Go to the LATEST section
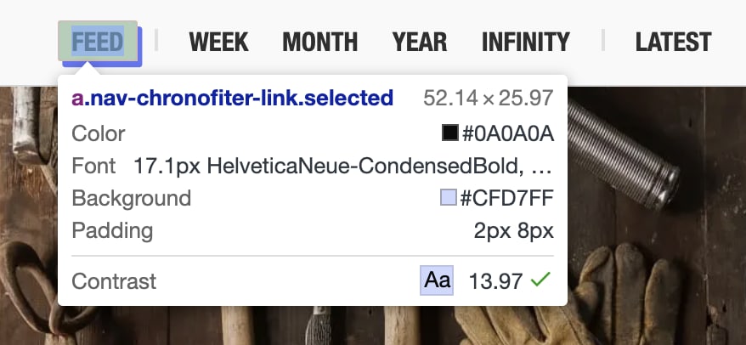 coord(673,41)
